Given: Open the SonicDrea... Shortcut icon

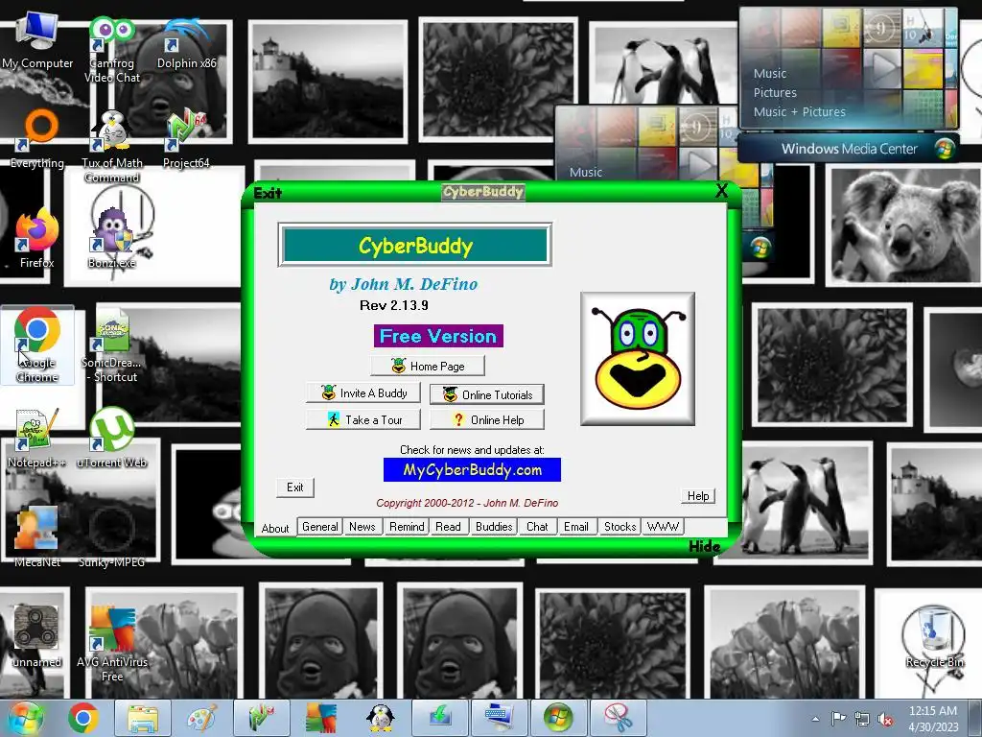Looking at the screenshot, I should coord(112,345).
